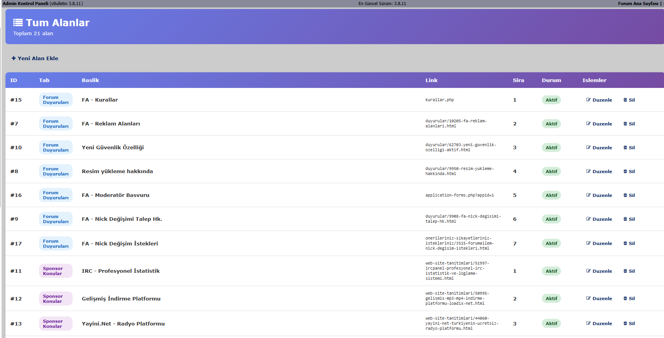
Task: Click the ID column header
Action: point(14,80)
